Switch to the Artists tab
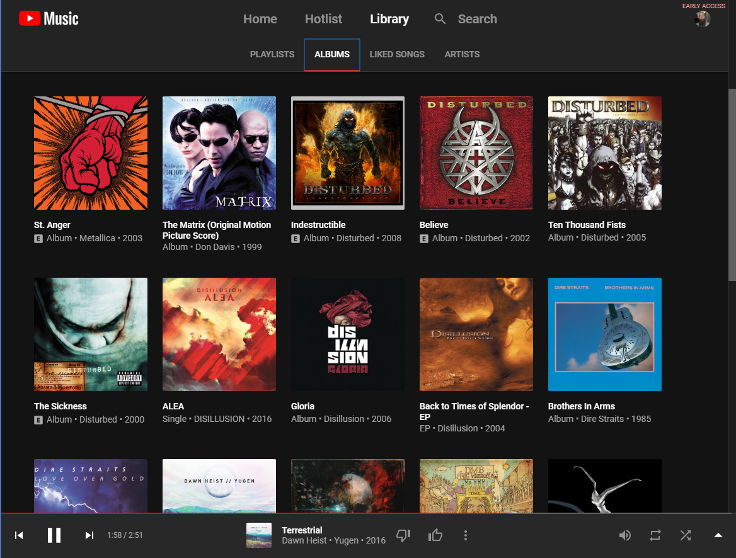The width and height of the screenshot is (736, 558). coord(463,54)
